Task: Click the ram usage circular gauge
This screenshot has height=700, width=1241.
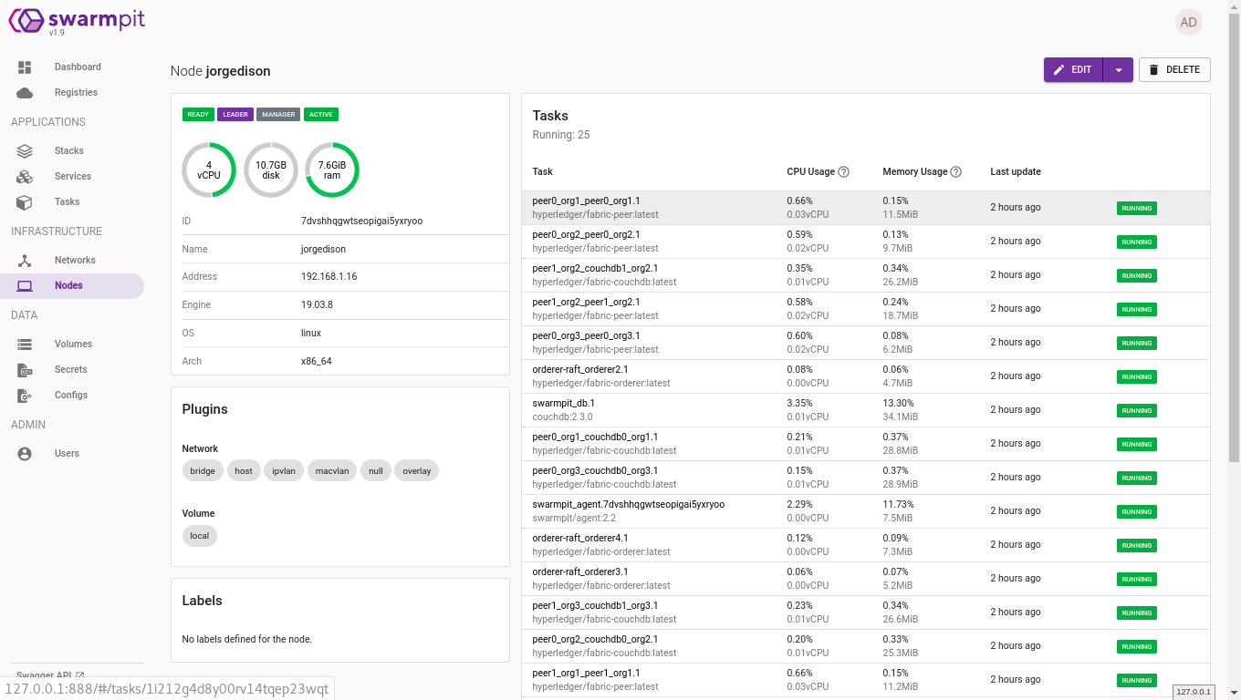Action: coord(332,170)
